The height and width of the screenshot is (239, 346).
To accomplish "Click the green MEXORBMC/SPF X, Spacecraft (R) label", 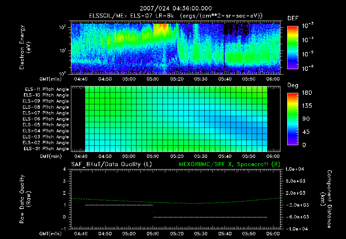I will [229, 164].
